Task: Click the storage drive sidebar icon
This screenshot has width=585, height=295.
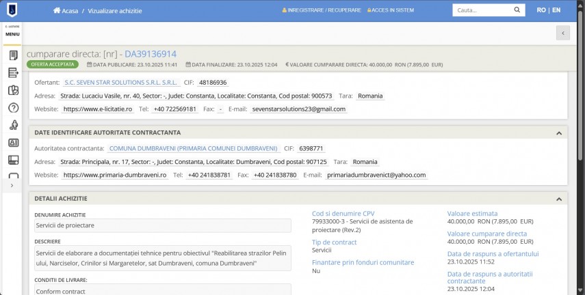Action: 12,160
